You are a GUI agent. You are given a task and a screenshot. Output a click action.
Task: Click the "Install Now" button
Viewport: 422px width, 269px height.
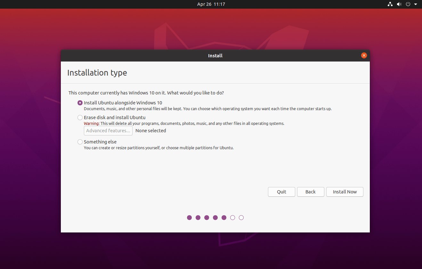345,192
